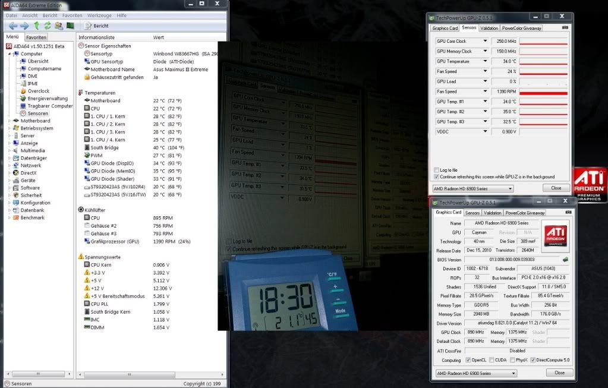The image size is (608, 388).
Task: Click the users icon in AIDA64 toolbar
Action: [59, 26]
